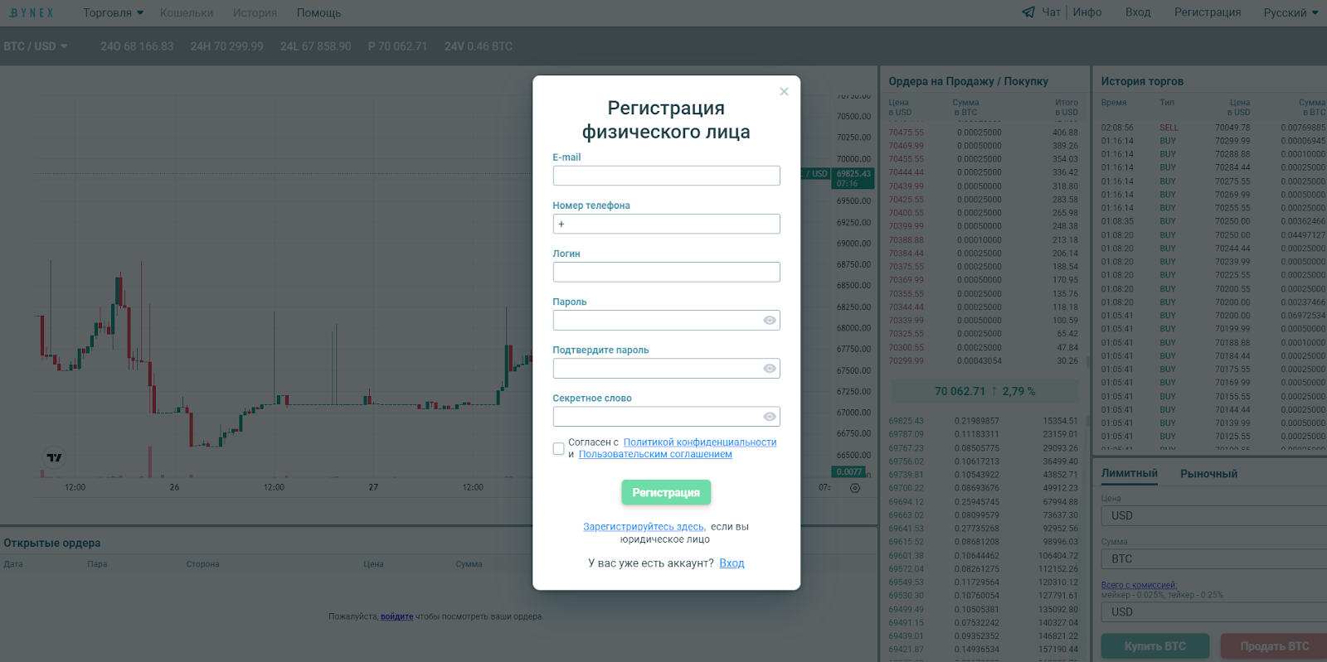Open chart settings target icon
This screenshot has width=1327, height=662.
(x=855, y=488)
